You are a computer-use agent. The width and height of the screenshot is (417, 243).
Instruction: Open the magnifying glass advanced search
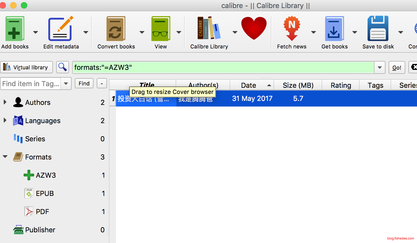(x=63, y=67)
